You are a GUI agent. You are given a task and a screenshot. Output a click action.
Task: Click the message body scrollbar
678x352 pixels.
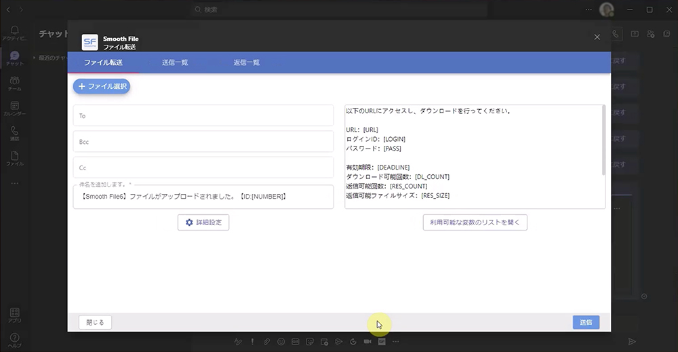pos(603,140)
